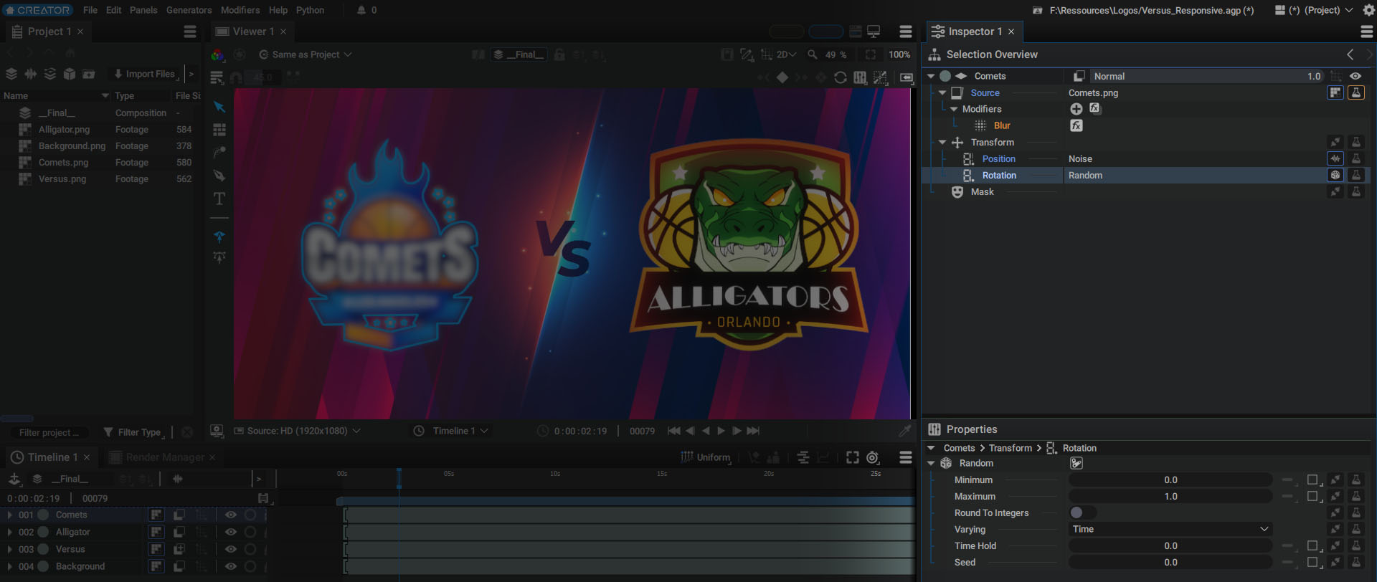Add a modifier with the plus icon

[1076, 109]
